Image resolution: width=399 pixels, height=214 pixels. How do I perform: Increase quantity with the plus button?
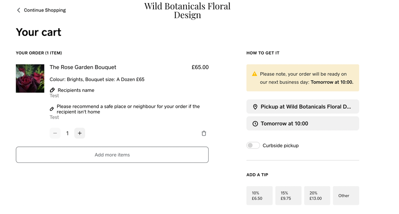[80, 133]
